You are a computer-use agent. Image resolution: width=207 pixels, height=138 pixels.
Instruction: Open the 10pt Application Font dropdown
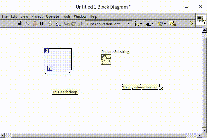tap(108, 24)
